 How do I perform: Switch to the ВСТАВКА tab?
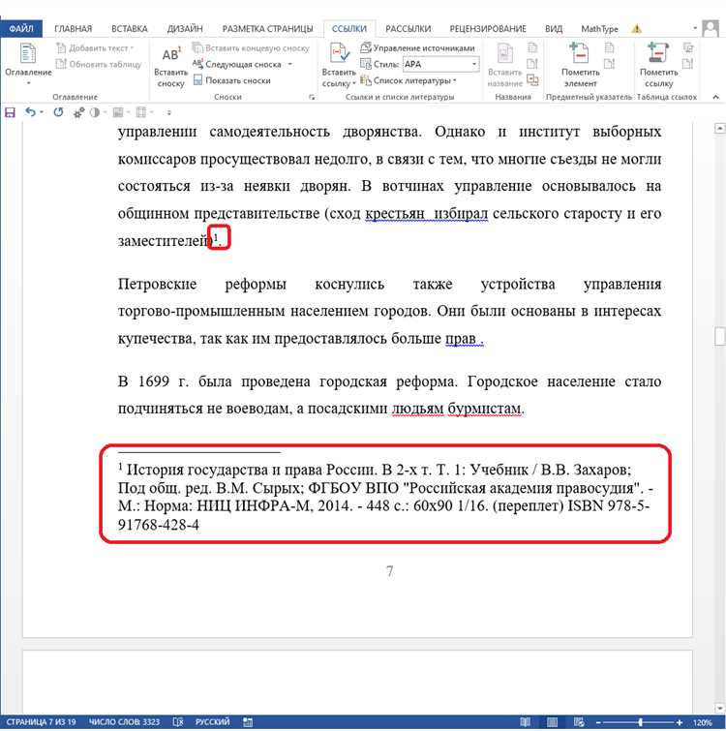click(130, 29)
